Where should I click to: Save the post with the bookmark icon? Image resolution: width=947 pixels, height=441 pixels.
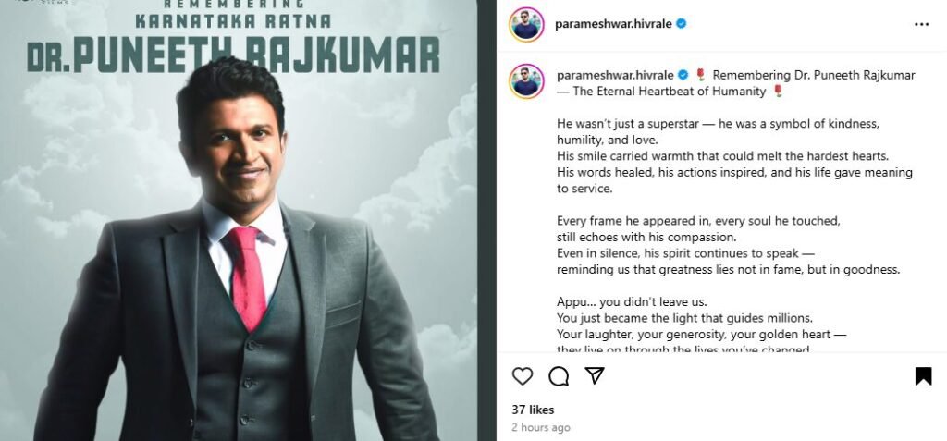[x=923, y=376]
